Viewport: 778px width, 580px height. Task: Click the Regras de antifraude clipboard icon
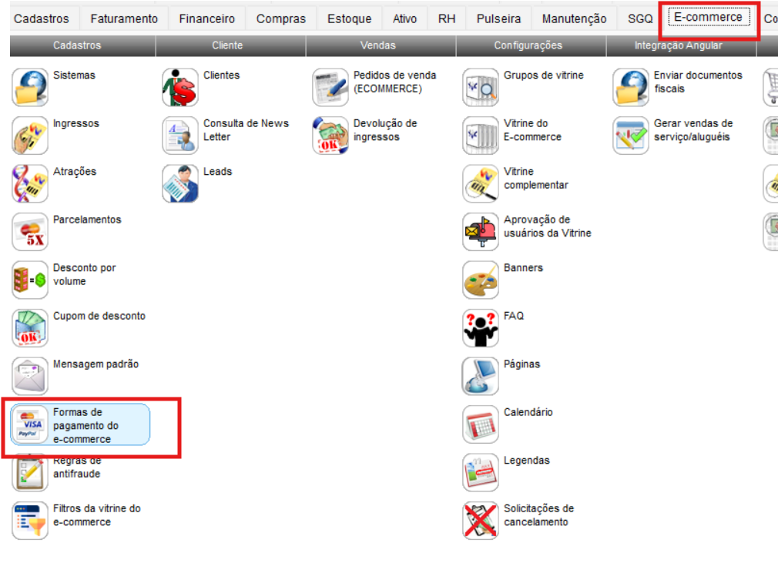[x=30, y=472]
